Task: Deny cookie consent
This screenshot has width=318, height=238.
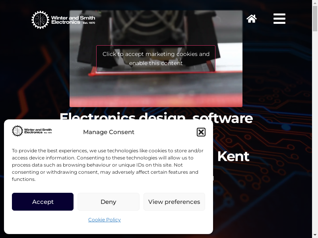Action: 109,202
